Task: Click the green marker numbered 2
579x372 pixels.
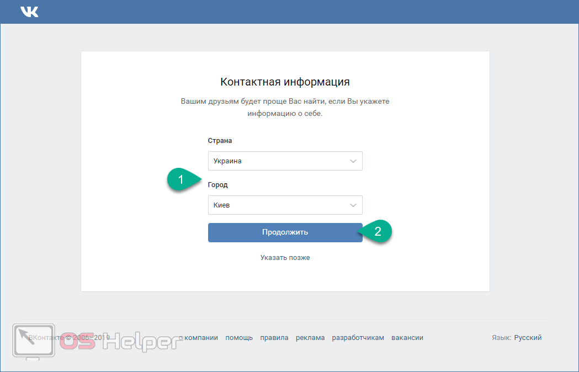Action: [377, 232]
